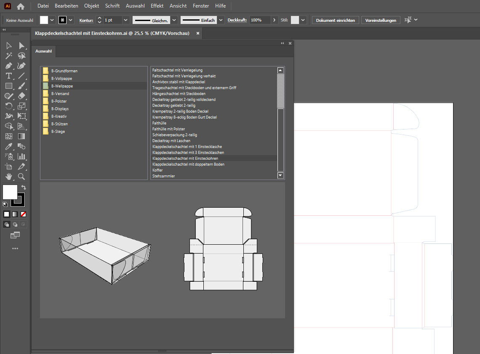Click the Dokument einrichten button
480x354 pixels.
click(x=336, y=20)
